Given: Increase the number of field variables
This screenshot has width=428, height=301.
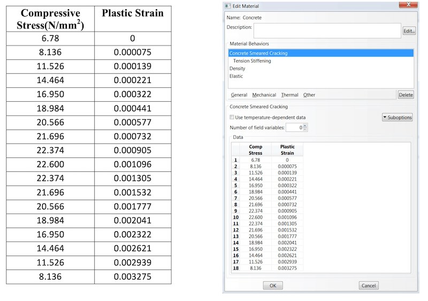Looking at the screenshot, I should [305, 125].
